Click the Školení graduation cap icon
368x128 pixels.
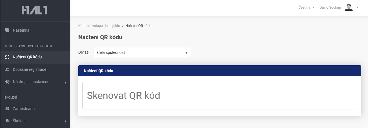(x=7, y=121)
